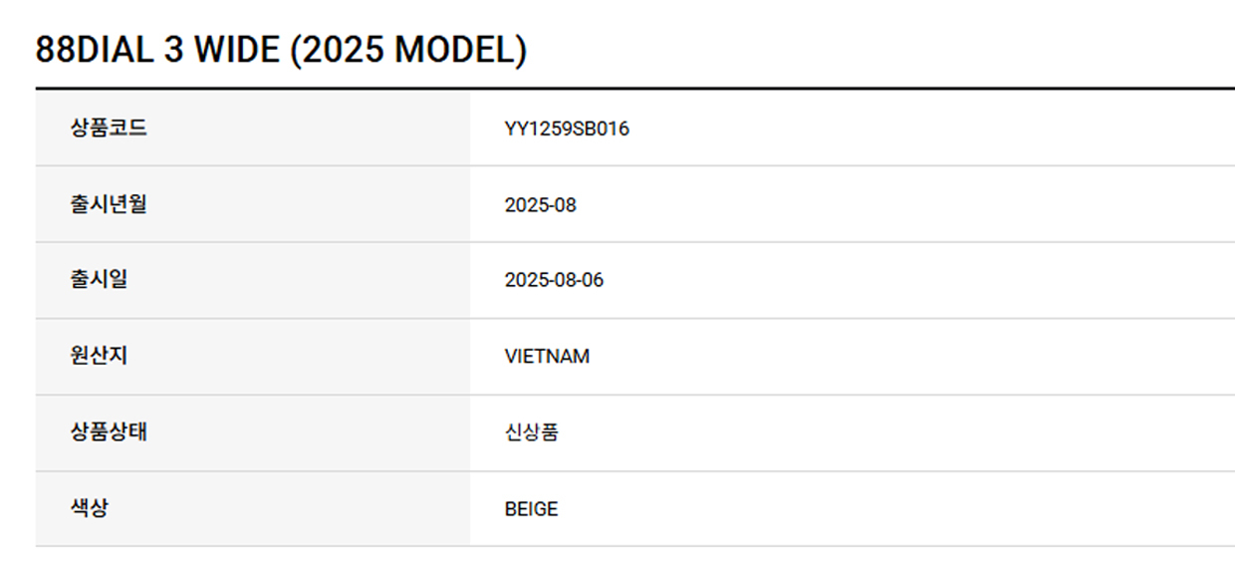The image size is (1235, 565).
Task: Select the BEIGE color value
Action: click(531, 509)
